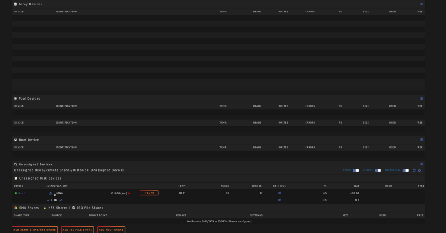Click the Windows SMB Shares icon
This screenshot has width=446, height=233.
coord(16,208)
